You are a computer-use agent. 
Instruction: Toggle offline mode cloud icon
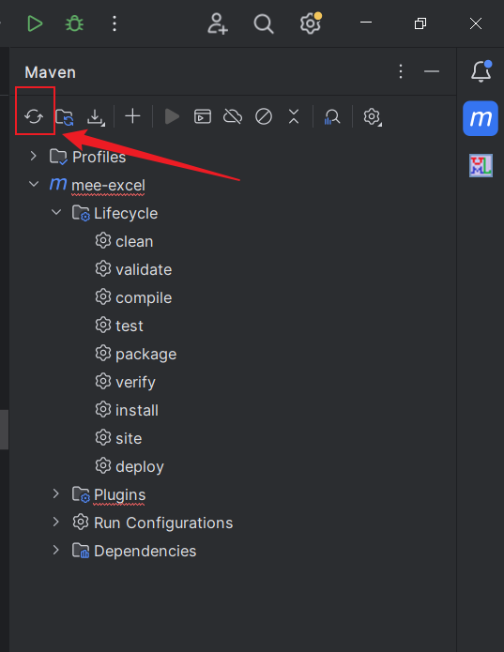tap(233, 116)
